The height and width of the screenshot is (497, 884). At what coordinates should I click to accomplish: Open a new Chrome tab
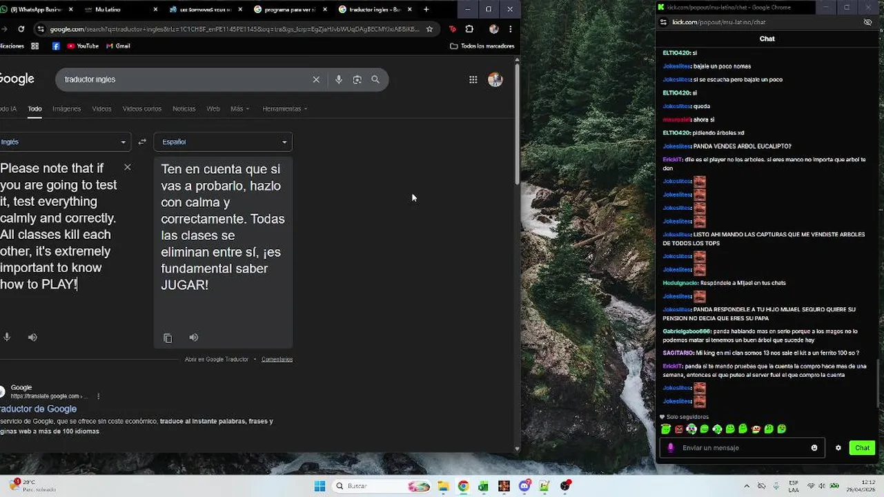426,10
